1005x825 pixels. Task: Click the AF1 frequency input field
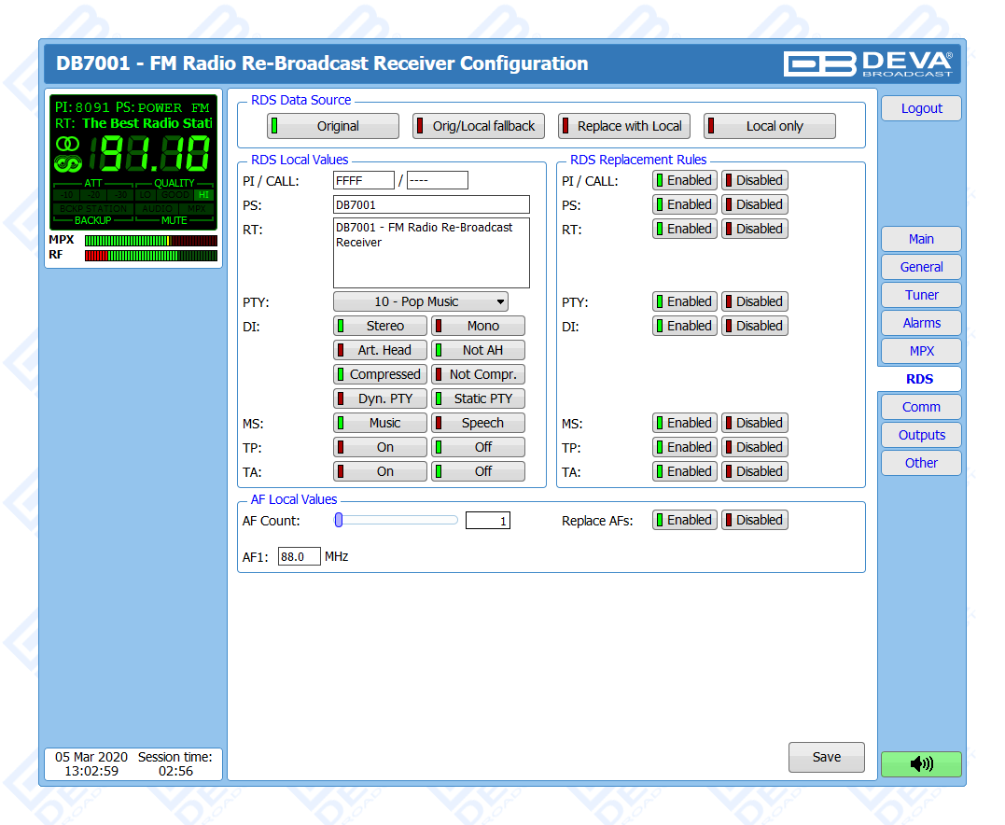click(299, 556)
